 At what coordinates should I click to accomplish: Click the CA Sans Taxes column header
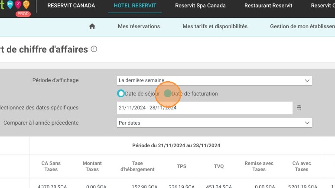pyautogui.click(x=51, y=166)
